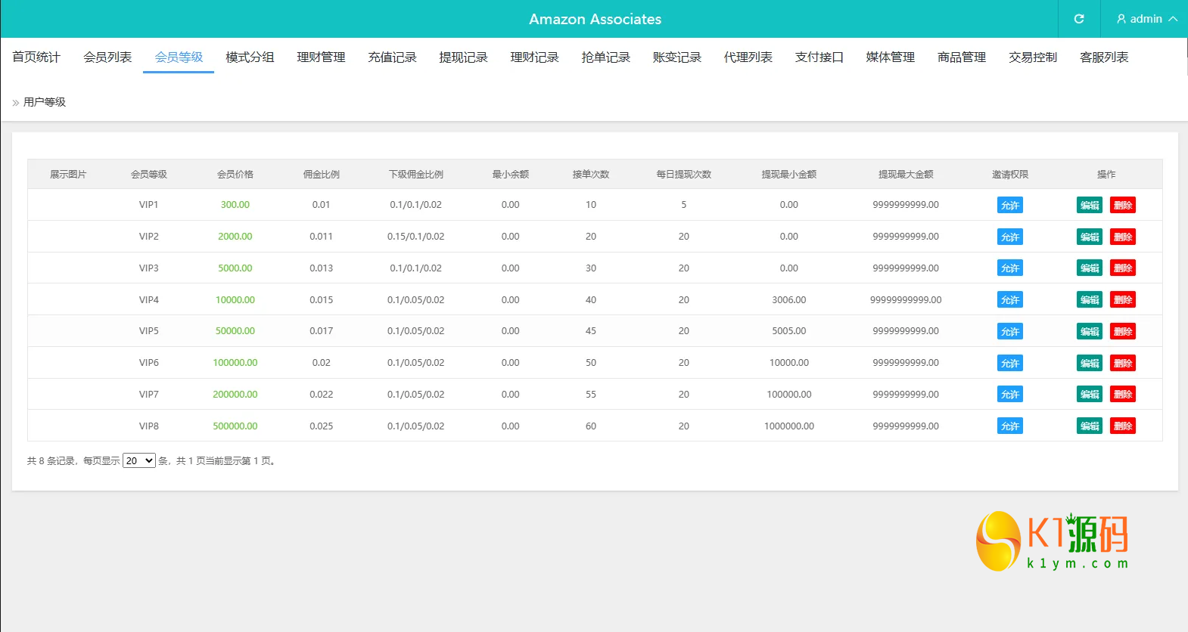Image resolution: width=1188 pixels, height=632 pixels.
Task: Go to 提现记录 tab
Action: (x=463, y=57)
